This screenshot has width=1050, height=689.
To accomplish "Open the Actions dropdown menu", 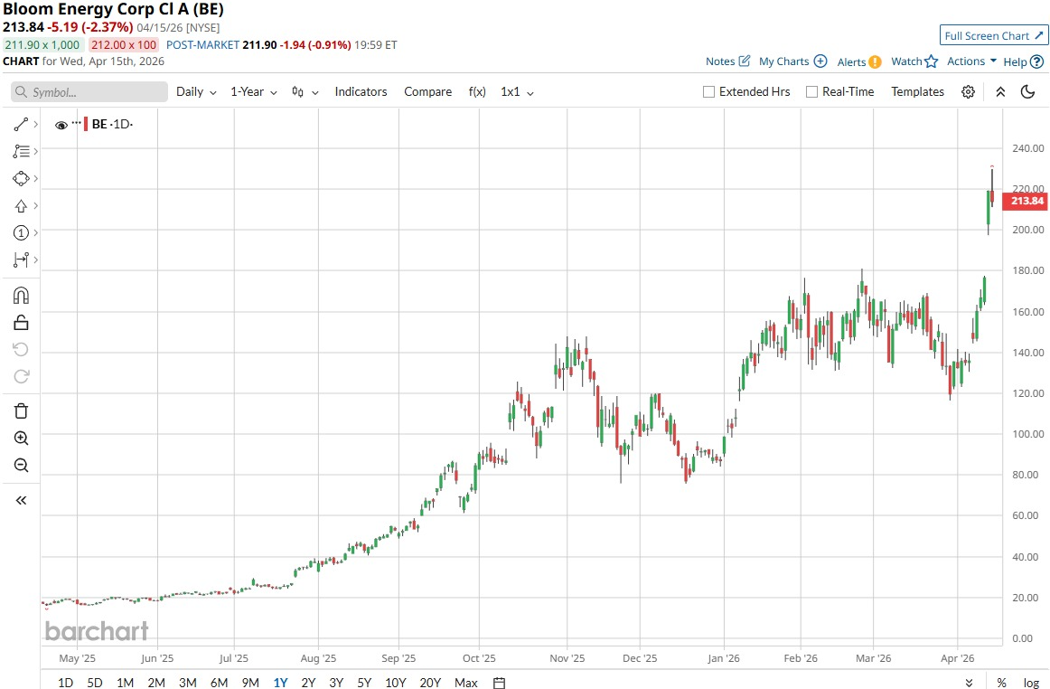I will [971, 61].
